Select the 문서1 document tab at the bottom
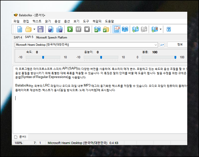 [x=20, y=137]
